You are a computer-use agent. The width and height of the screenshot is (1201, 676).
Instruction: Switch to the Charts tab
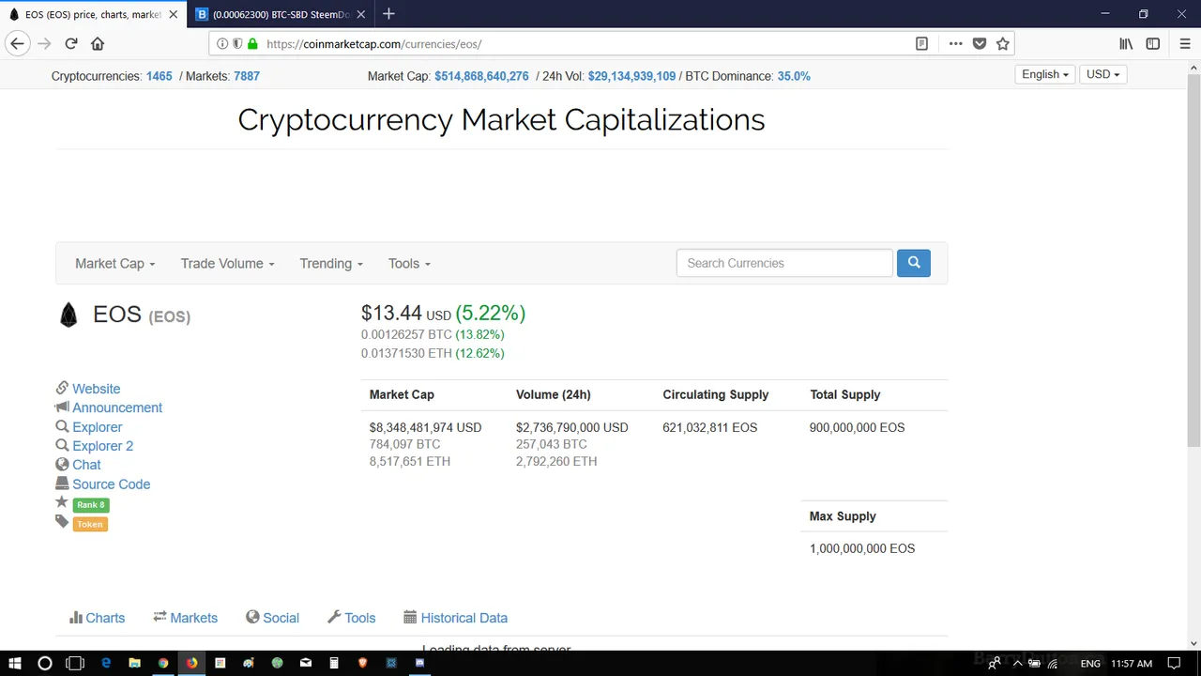97,618
